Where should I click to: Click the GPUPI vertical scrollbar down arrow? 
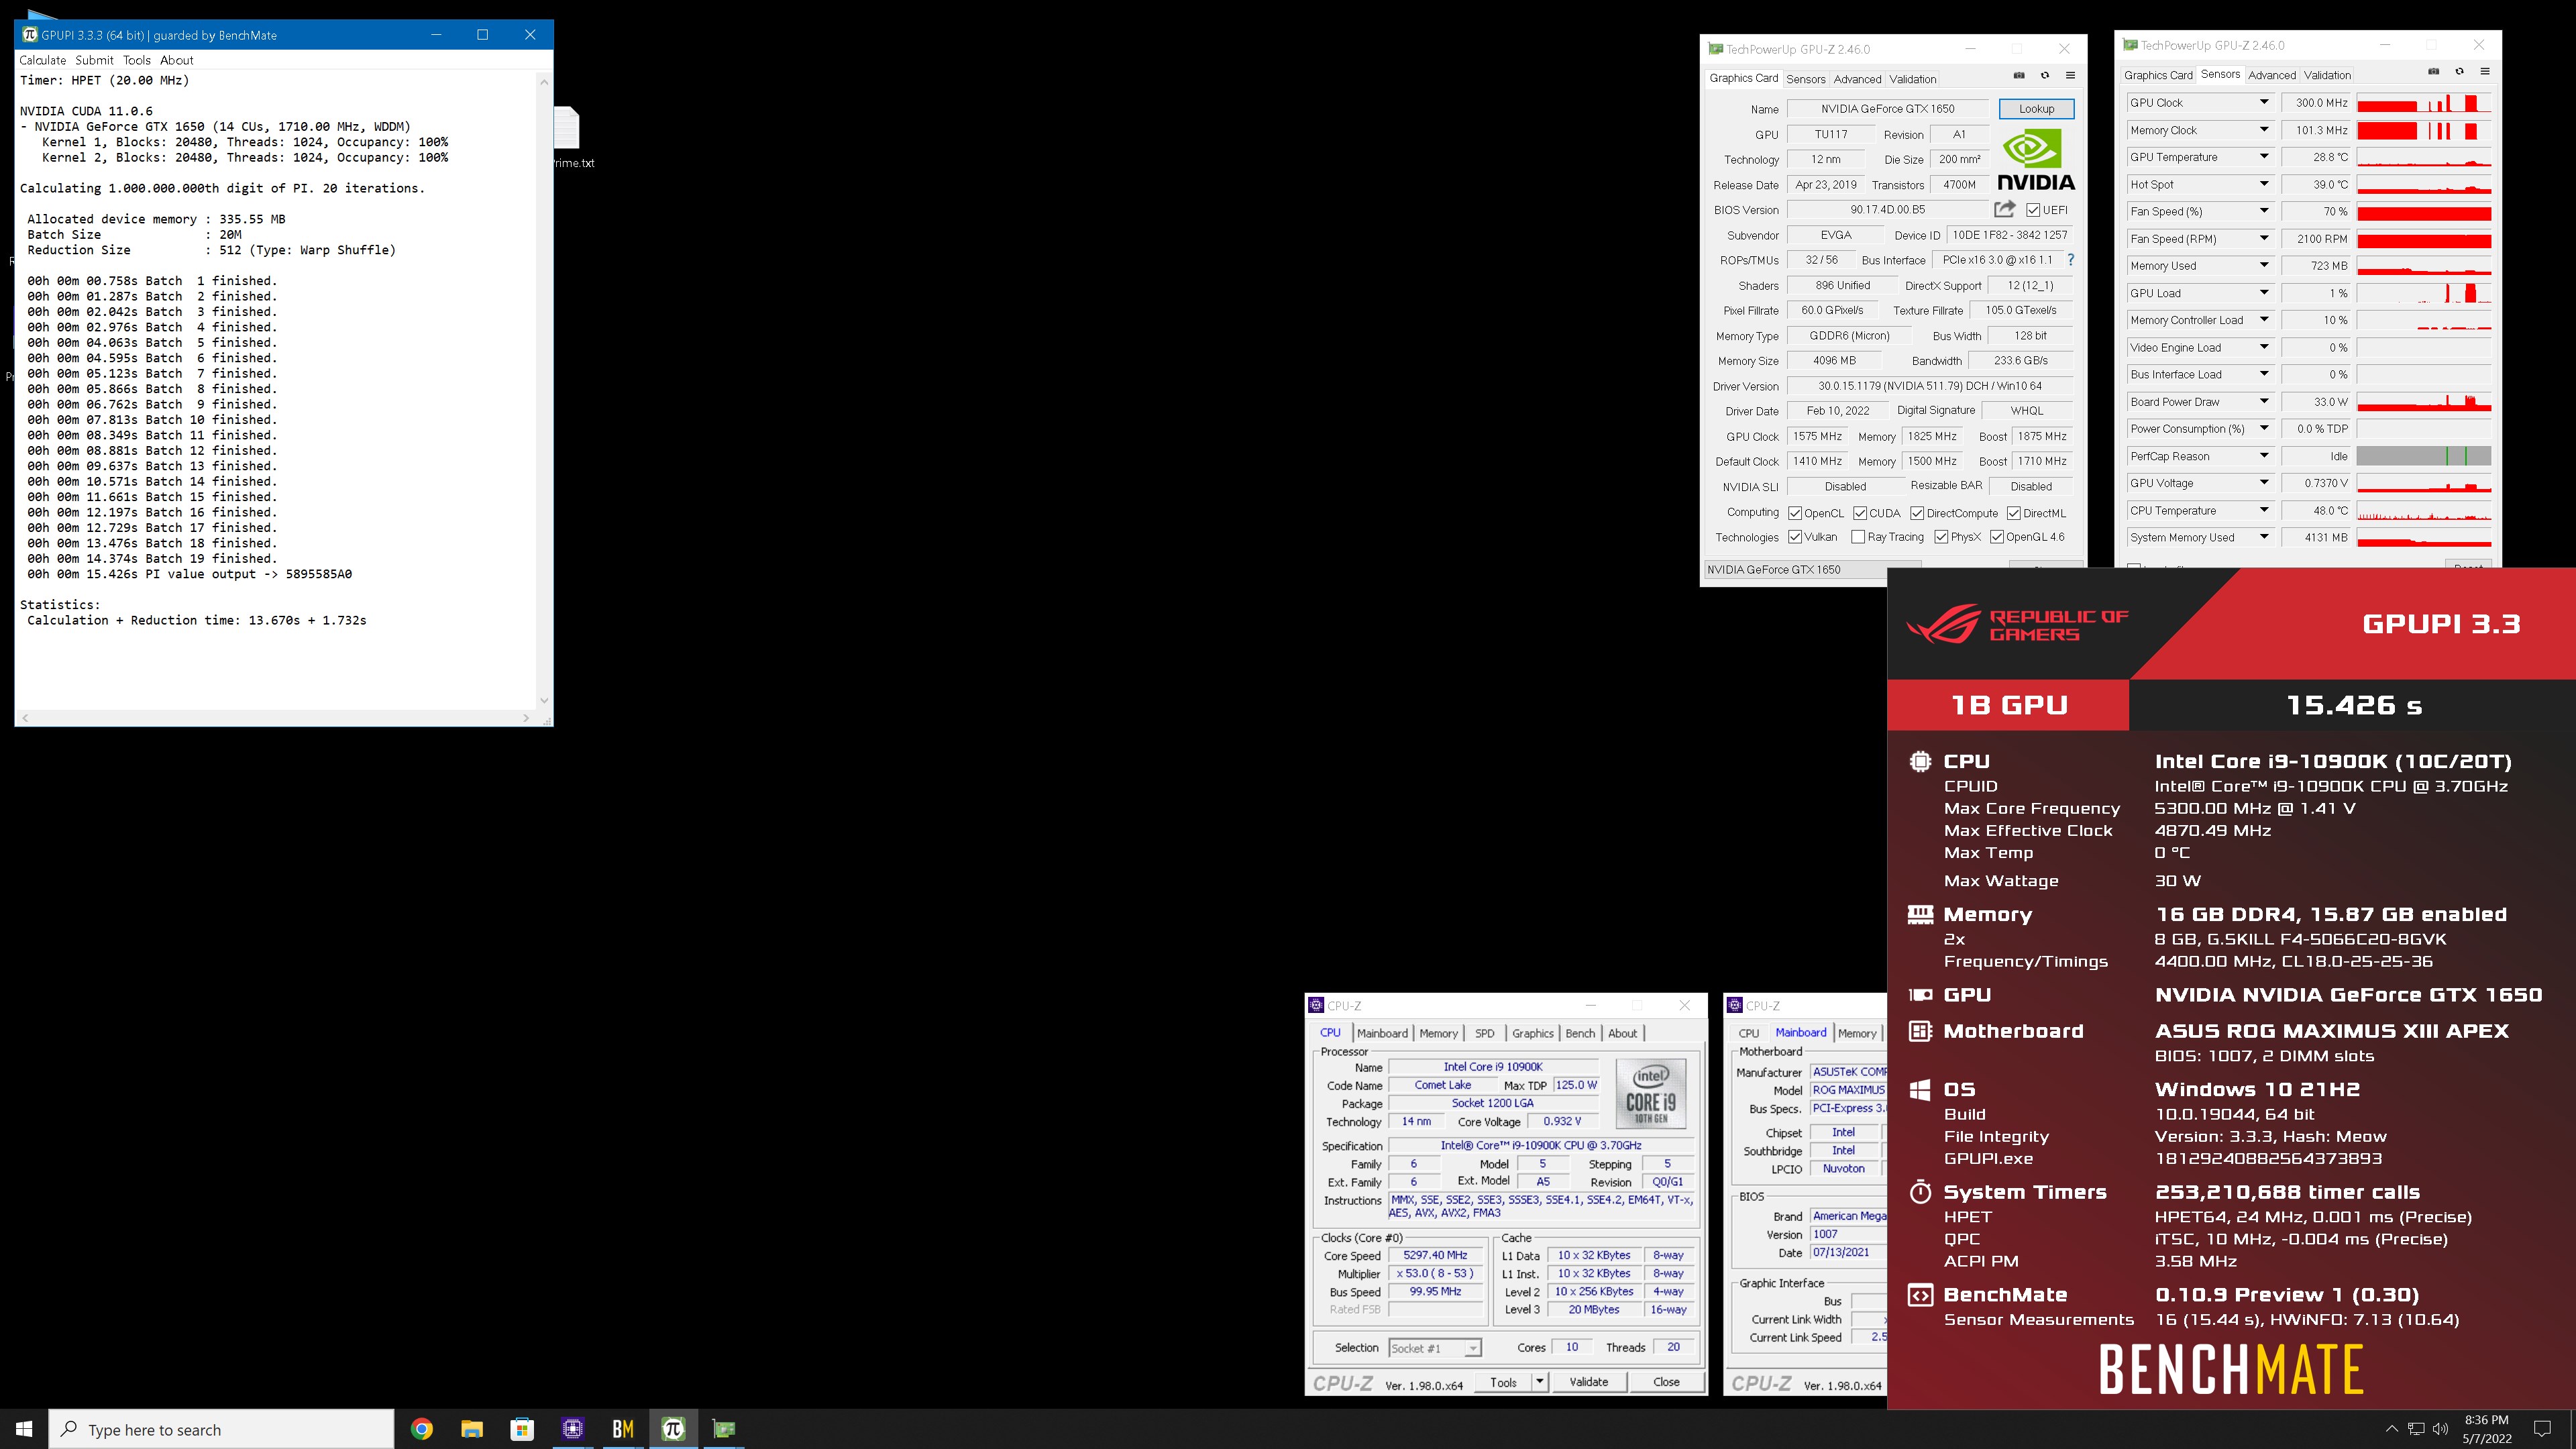544,700
